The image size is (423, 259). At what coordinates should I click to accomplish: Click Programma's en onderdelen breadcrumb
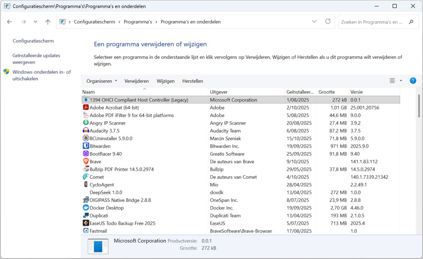click(x=191, y=22)
